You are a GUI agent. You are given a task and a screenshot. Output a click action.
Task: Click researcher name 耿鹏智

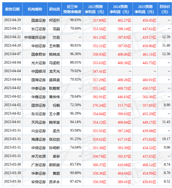coord(55,88)
